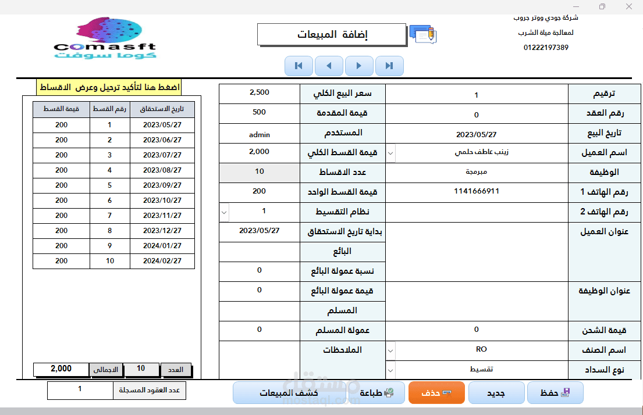Click the الاجمالى total value 2,000

tap(61, 369)
